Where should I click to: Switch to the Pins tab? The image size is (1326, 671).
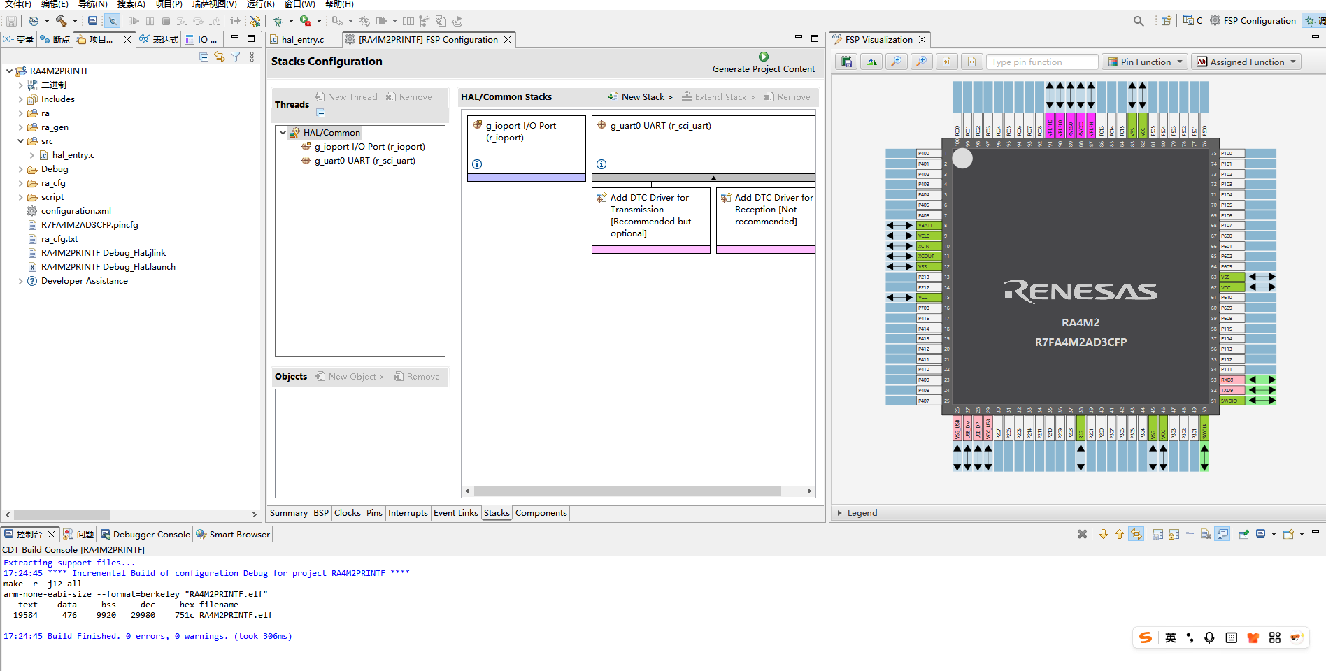pos(374,513)
